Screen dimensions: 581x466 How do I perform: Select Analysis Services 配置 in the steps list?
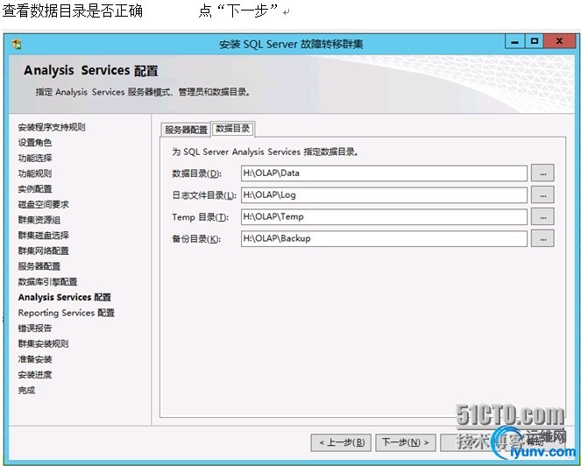[65, 298]
